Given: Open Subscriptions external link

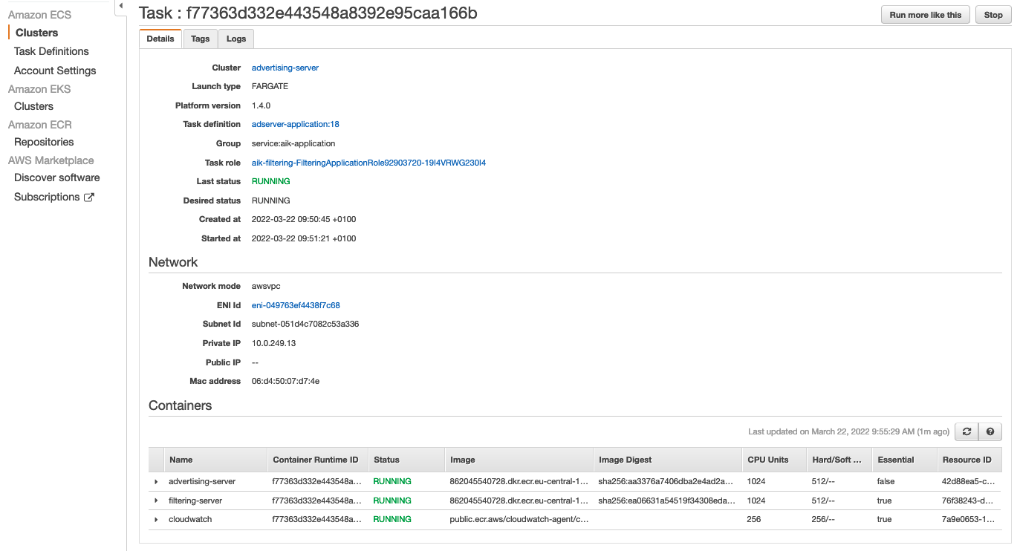Looking at the screenshot, I should click(x=54, y=197).
